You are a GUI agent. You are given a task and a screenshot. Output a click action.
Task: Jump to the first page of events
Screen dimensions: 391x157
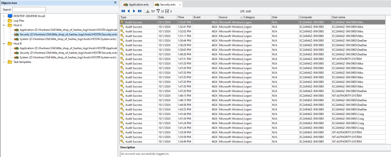coord(123,11)
